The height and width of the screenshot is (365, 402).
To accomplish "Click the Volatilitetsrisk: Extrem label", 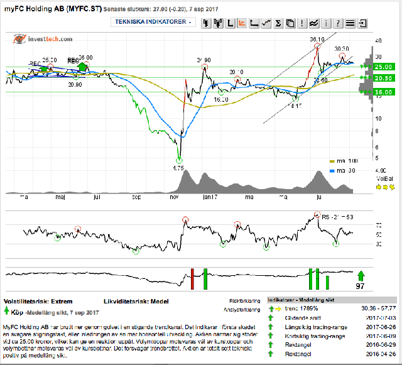I will [x=38, y=302].
